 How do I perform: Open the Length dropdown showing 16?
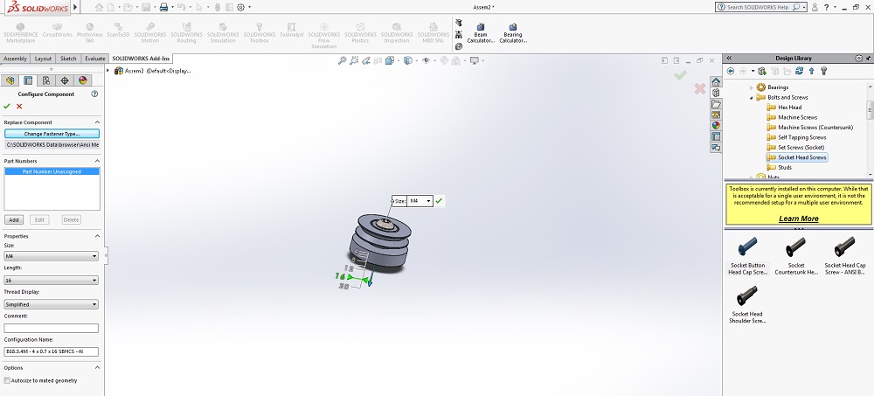[x=51, y=280]
